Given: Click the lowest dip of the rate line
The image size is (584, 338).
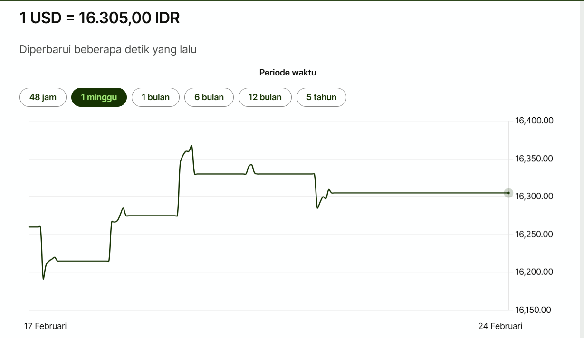Looking at the screenshot, I should coord(43,279).
